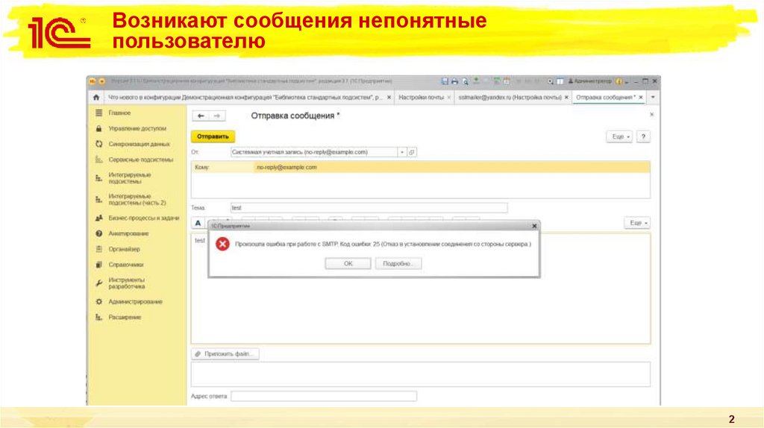
Task: Open the calendar icon in title bar
Action: click(507, 81)
